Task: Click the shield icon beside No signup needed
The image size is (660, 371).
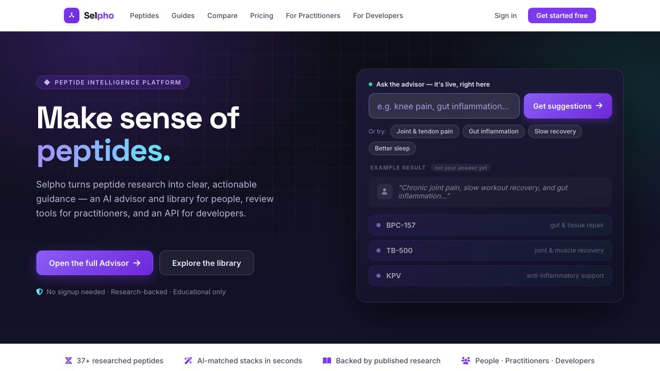Action: pyautogui.click(x=39, y=292)
